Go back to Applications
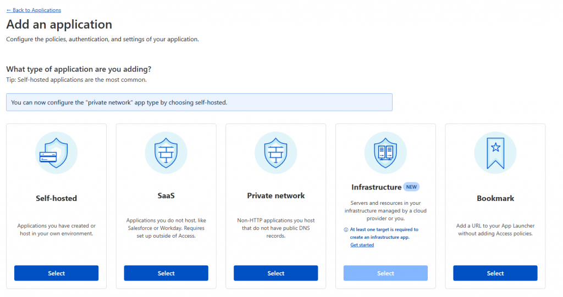This screenshot has height=297, width=563. tap(34, 10)
